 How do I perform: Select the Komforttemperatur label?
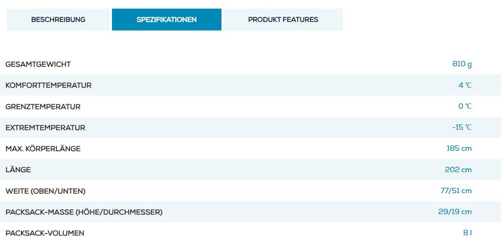(49, 85)
